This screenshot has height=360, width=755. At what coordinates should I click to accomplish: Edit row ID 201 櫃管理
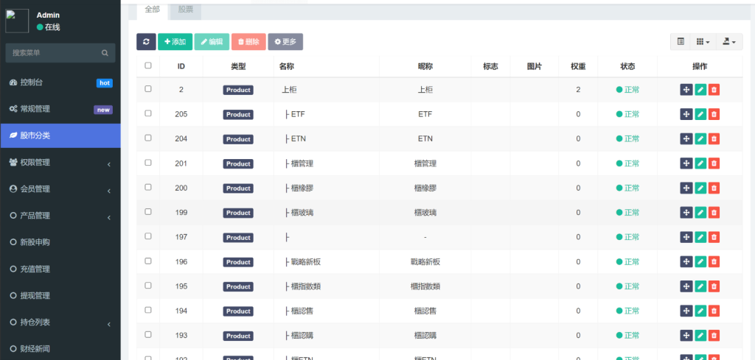[x=700, y=163]
